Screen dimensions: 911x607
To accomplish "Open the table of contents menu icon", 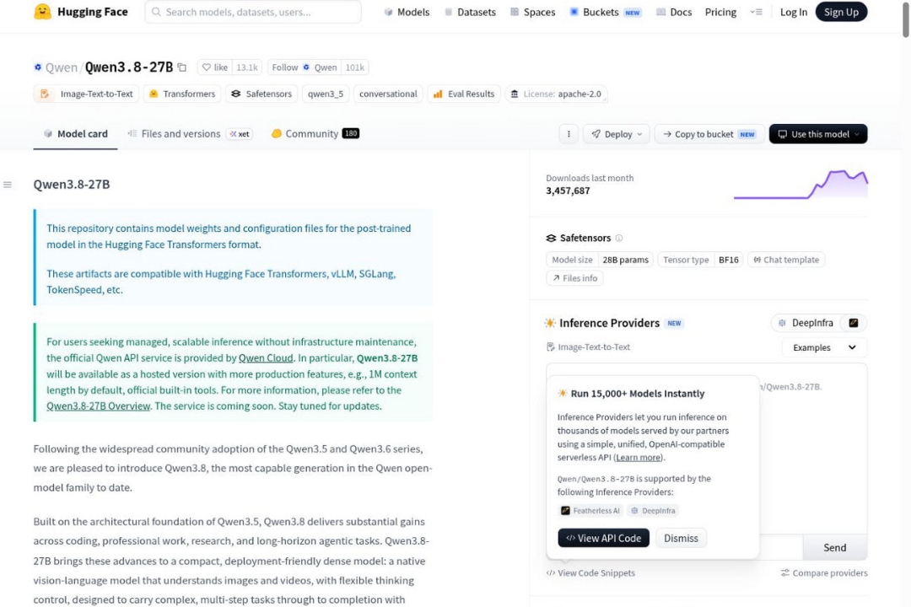I will [x=8, y=185].
